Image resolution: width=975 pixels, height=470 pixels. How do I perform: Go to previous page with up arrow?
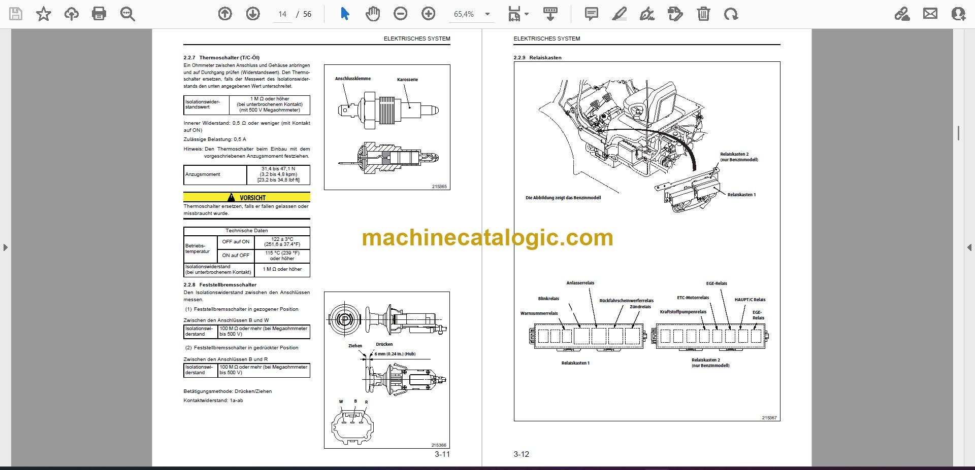tap(225, 14)
